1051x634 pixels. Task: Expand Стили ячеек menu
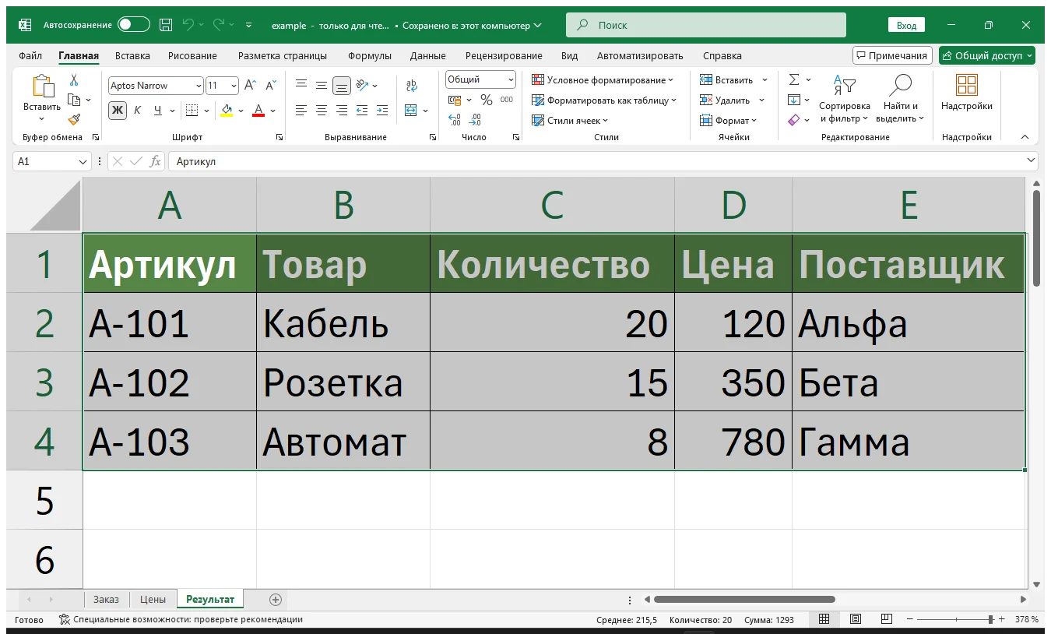(x=570, y=120)
